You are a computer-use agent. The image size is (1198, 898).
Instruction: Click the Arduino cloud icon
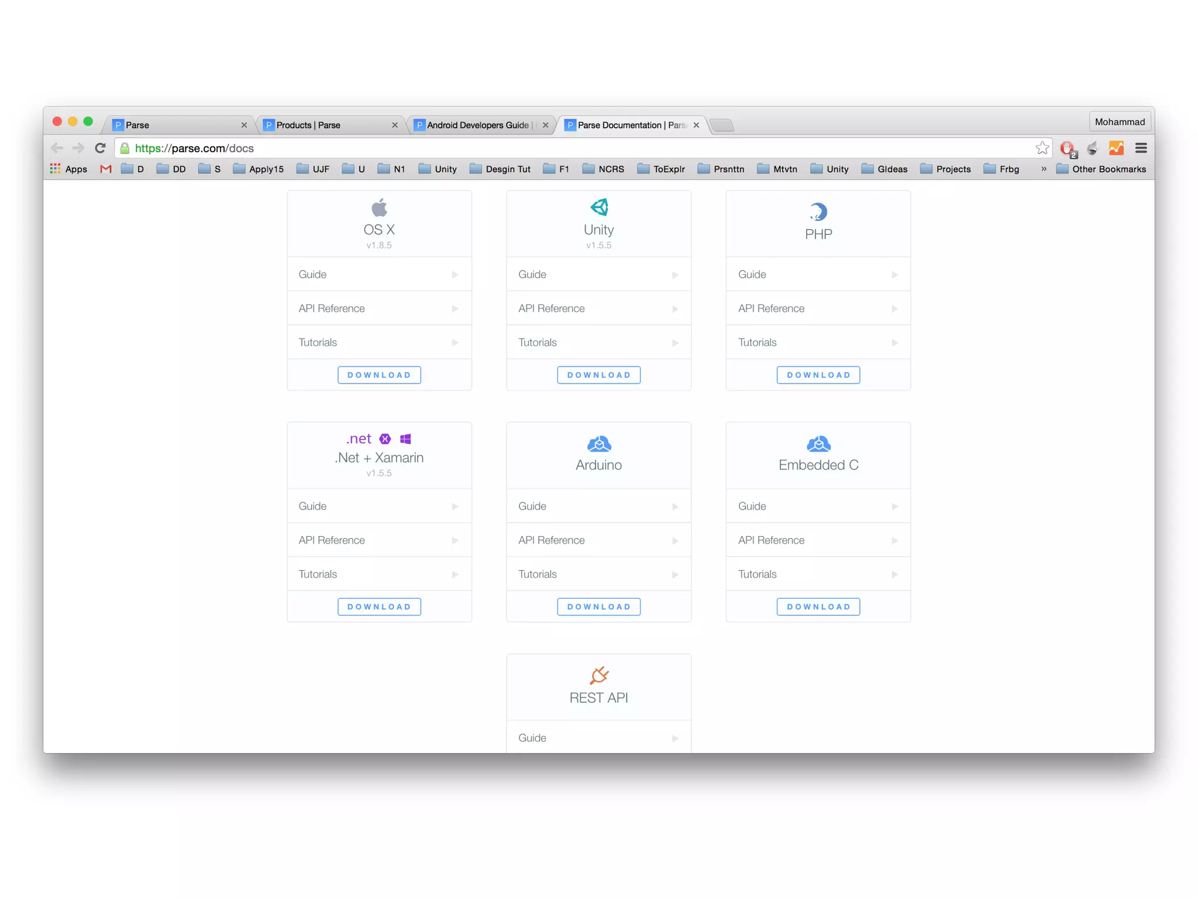[599, 444]
